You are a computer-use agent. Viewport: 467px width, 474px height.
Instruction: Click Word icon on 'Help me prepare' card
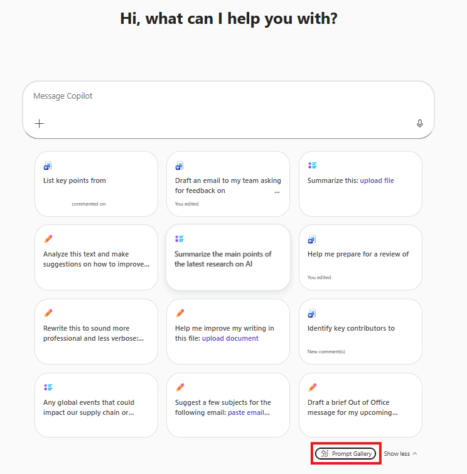tap(312, 240)
